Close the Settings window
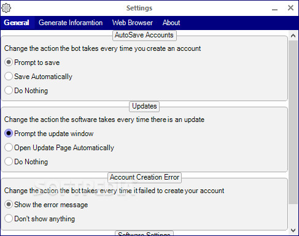The width and height of the screenshot is (299, 236). 290,8
